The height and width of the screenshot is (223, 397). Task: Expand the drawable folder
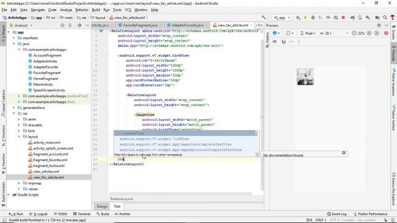click(x=19, y=125)
